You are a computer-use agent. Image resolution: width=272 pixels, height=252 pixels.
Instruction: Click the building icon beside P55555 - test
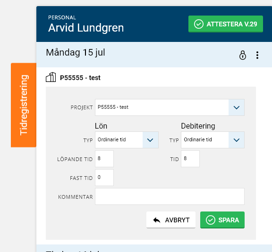[51, 77]
